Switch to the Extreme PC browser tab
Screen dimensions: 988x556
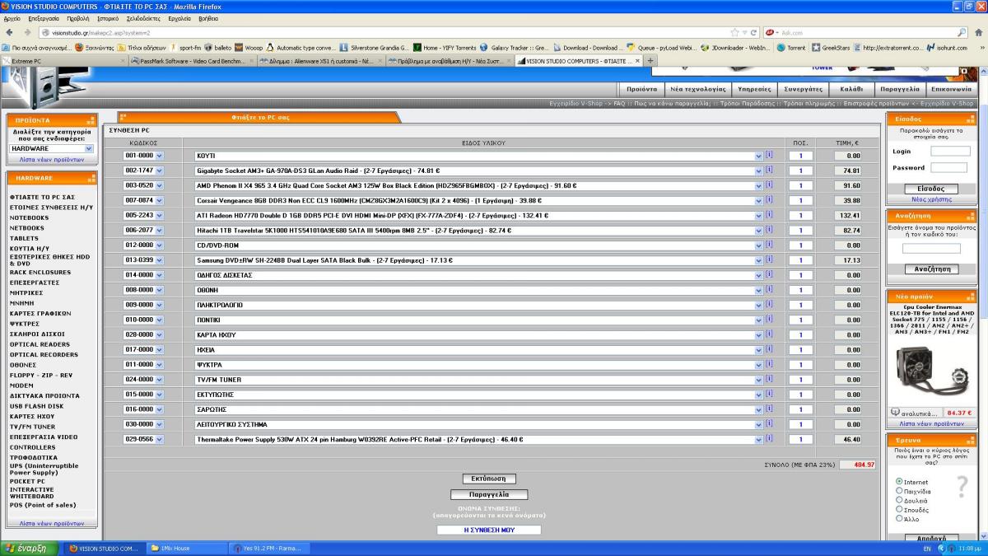coord(66,60)
